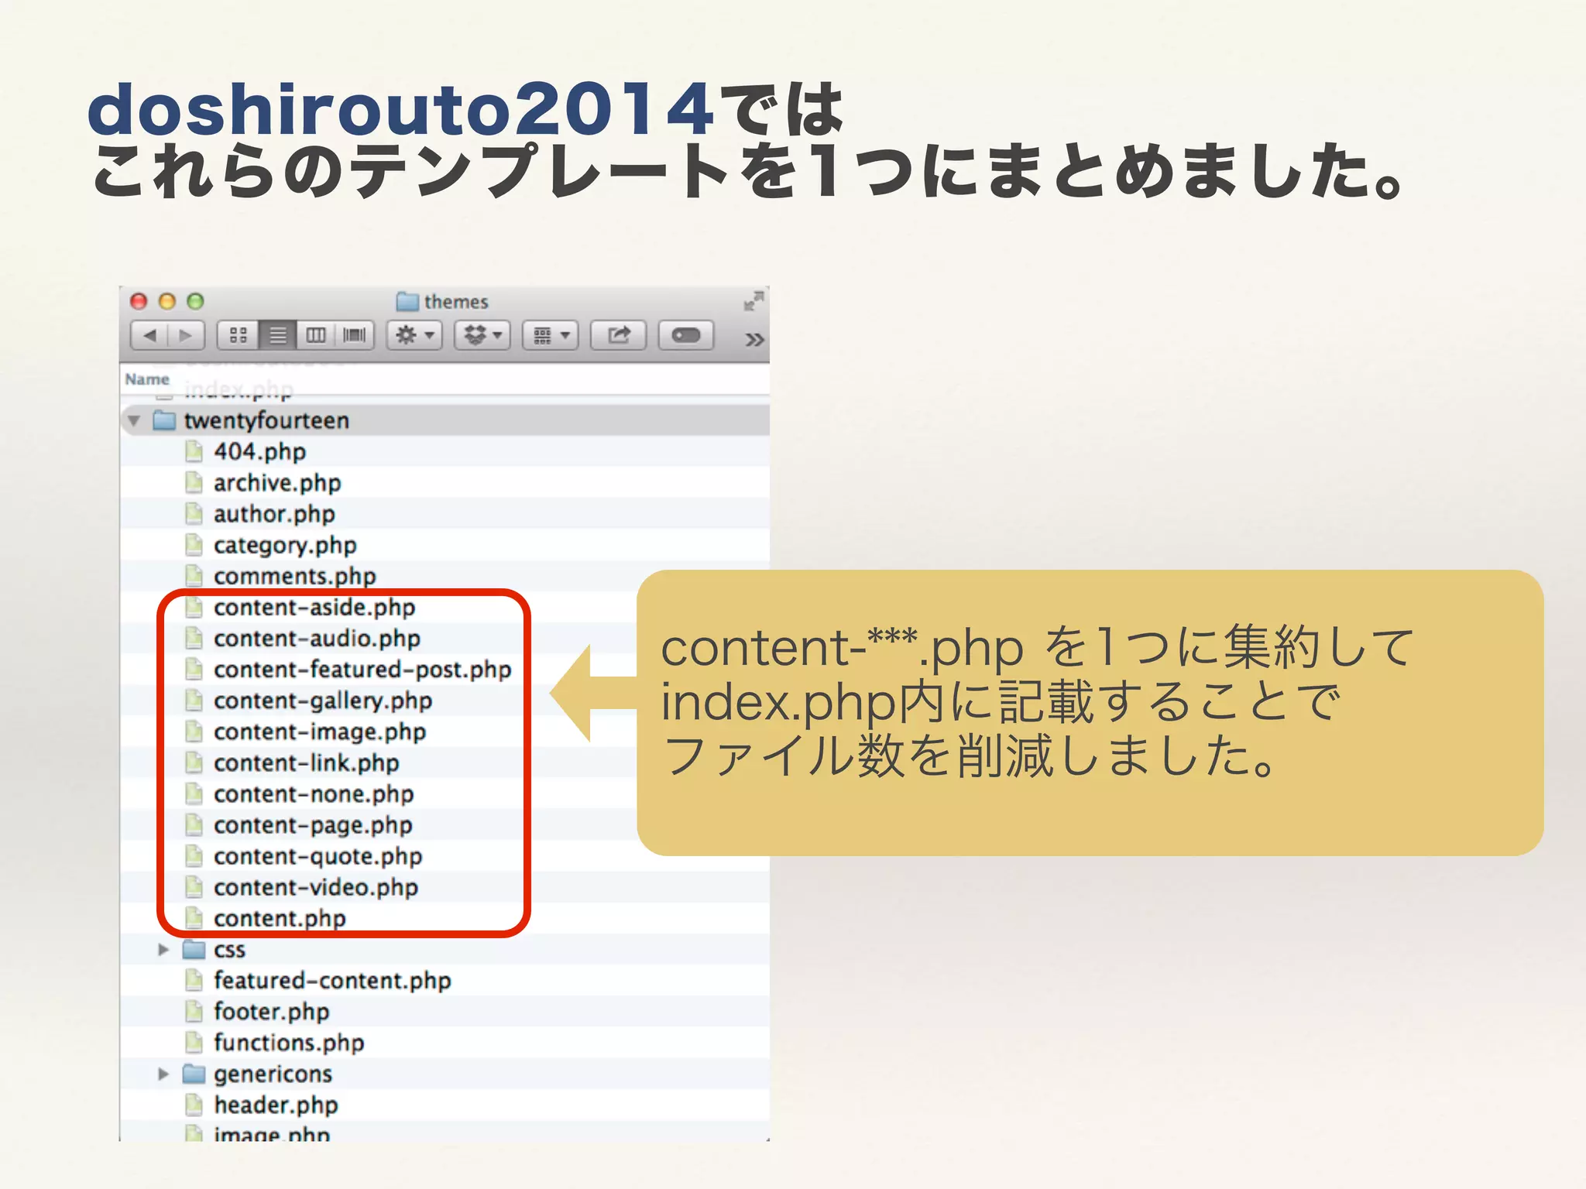Select header.php file

click(x=276, y=1105)
